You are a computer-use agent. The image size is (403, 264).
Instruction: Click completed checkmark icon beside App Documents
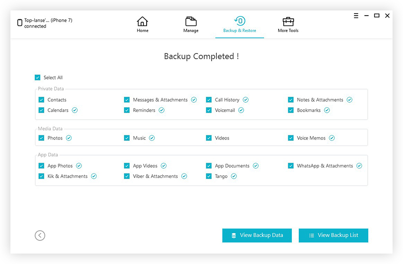[x=256, y=166]
